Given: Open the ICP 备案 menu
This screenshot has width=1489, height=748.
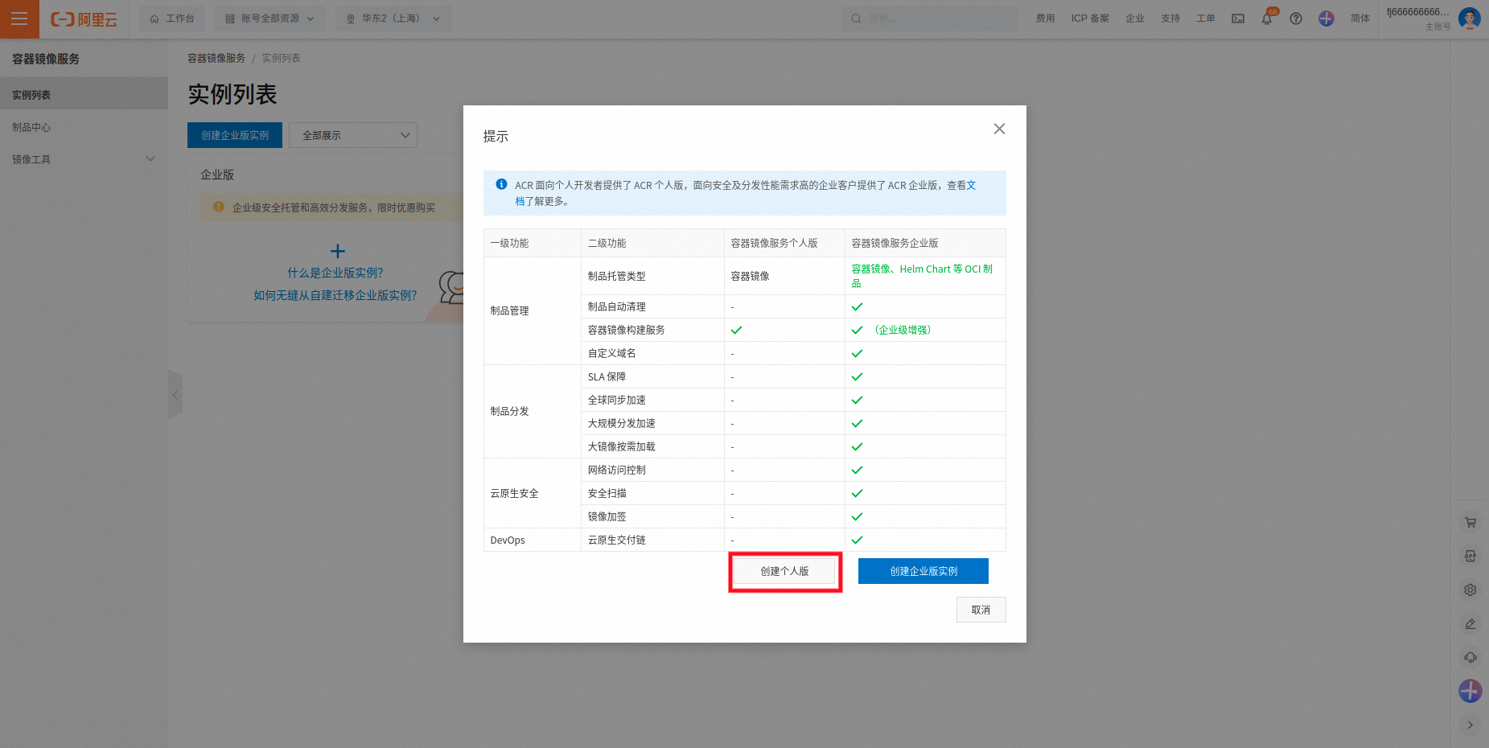Looking at the screenshot, I should pos(1090,18).
